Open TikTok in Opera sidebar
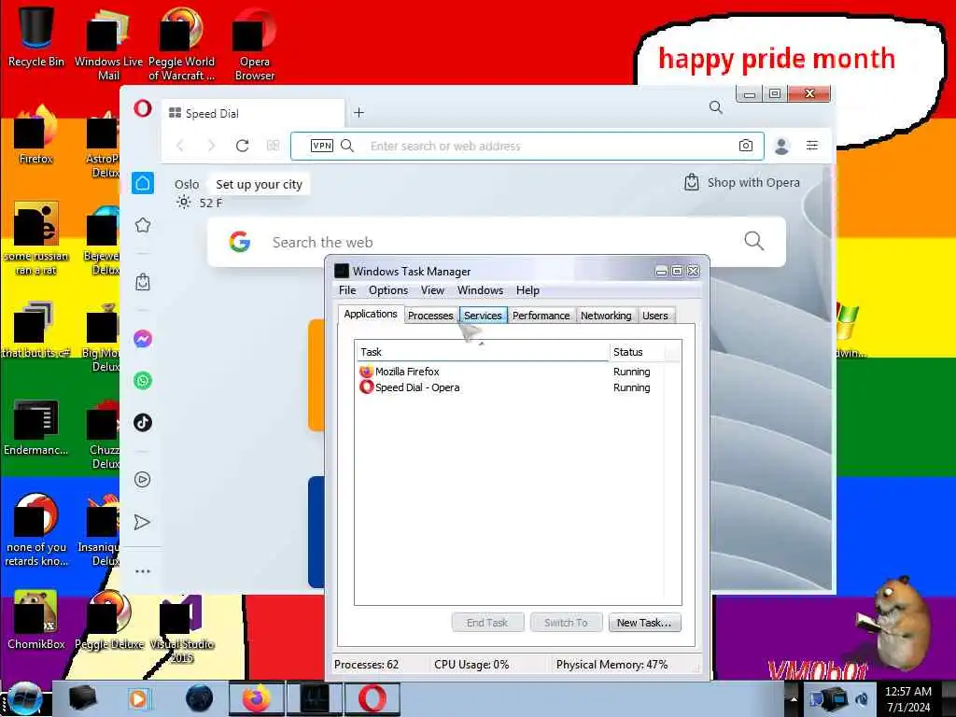956x717 pixels. (x=143, y=422)
